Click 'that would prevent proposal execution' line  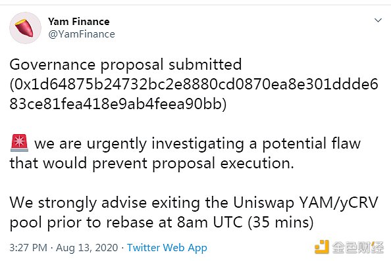coord(151,164)
